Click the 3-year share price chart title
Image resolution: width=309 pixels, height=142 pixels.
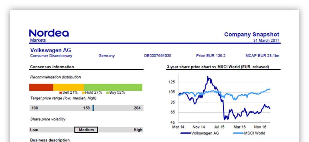pyautogui.click(x=218, y=67)
